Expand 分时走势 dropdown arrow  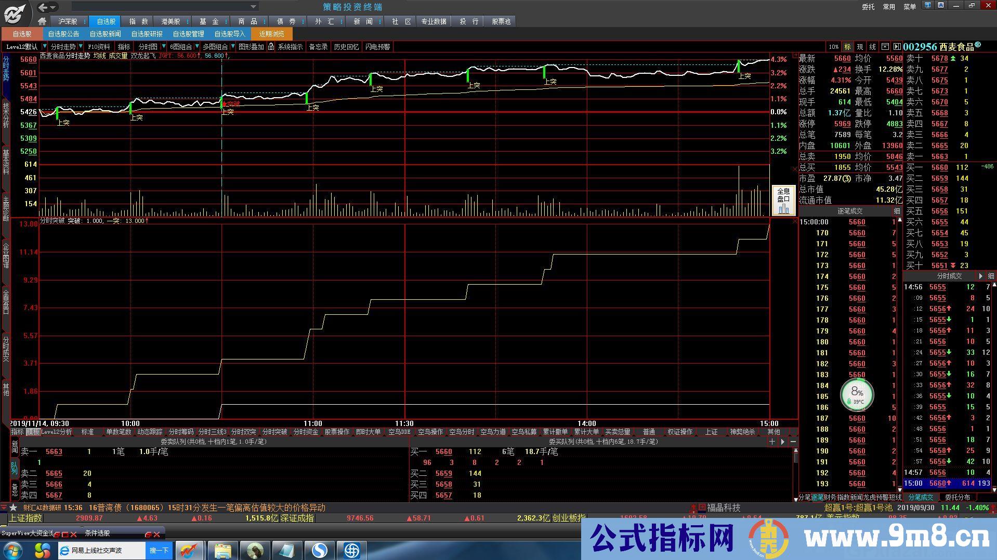pos(81,47)
